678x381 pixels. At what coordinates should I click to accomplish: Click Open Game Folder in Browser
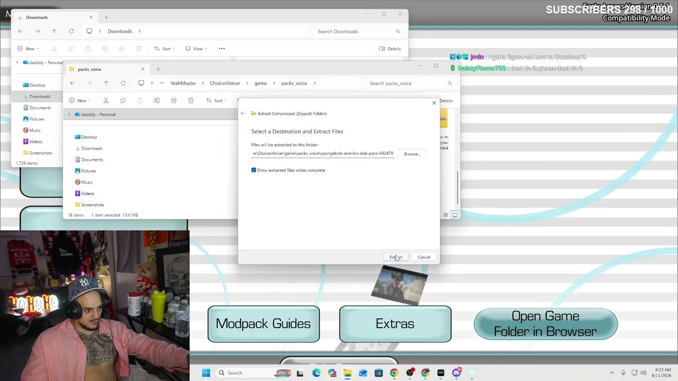[546, 324]
